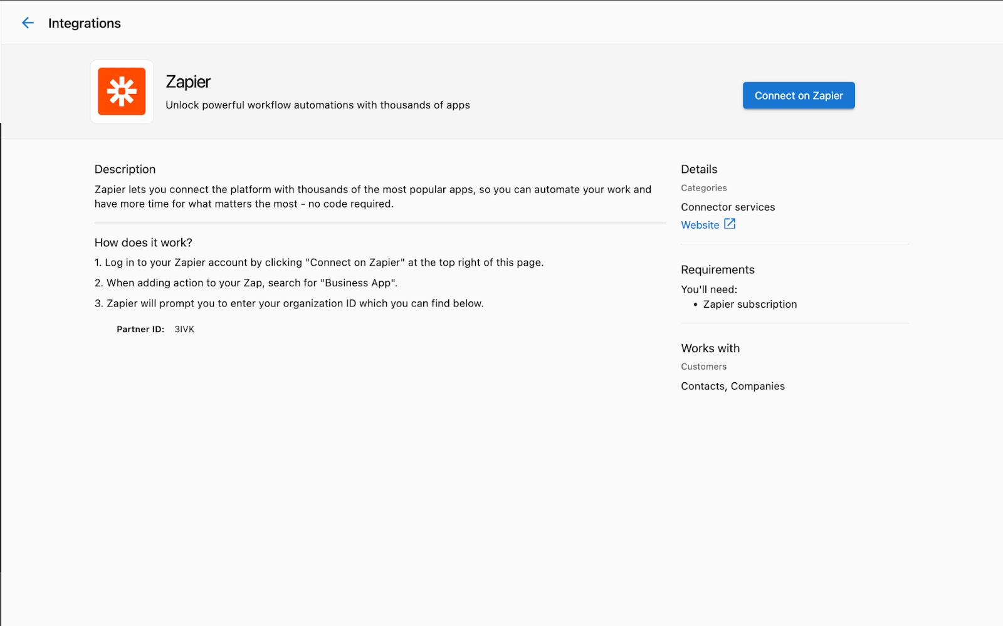Viewport: 1003px width, 626px height.
Task: Click the Requirements section heading
Action: point(718,269)
